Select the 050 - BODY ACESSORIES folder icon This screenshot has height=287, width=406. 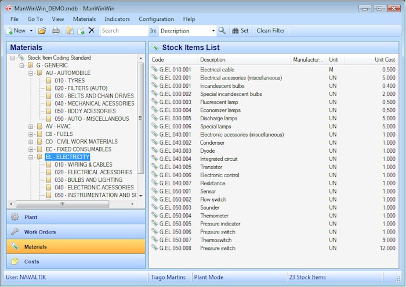[x=49, y=111]
